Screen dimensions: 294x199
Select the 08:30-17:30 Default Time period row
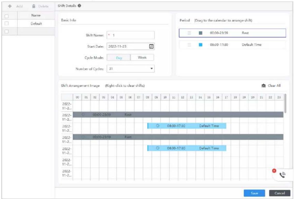click(232, 45)
